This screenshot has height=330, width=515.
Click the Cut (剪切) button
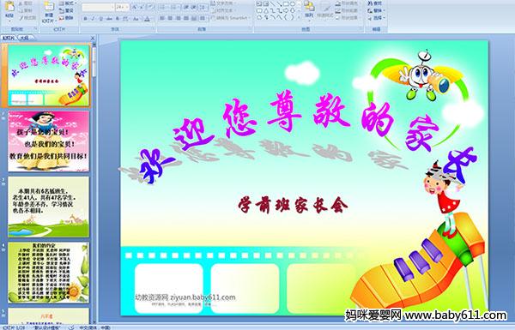[x=25, y=3]
